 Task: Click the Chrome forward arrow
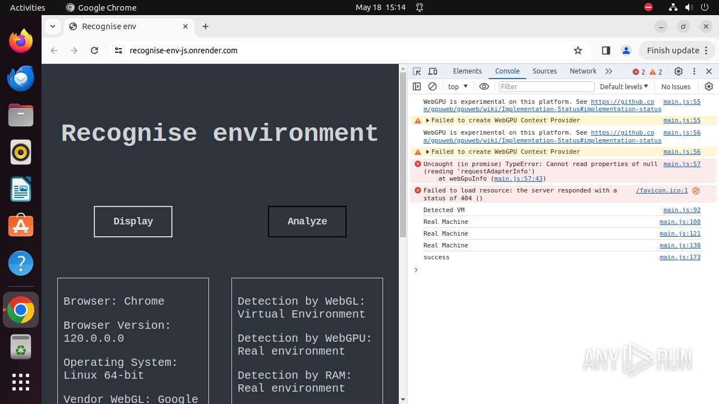click(74, 50)
